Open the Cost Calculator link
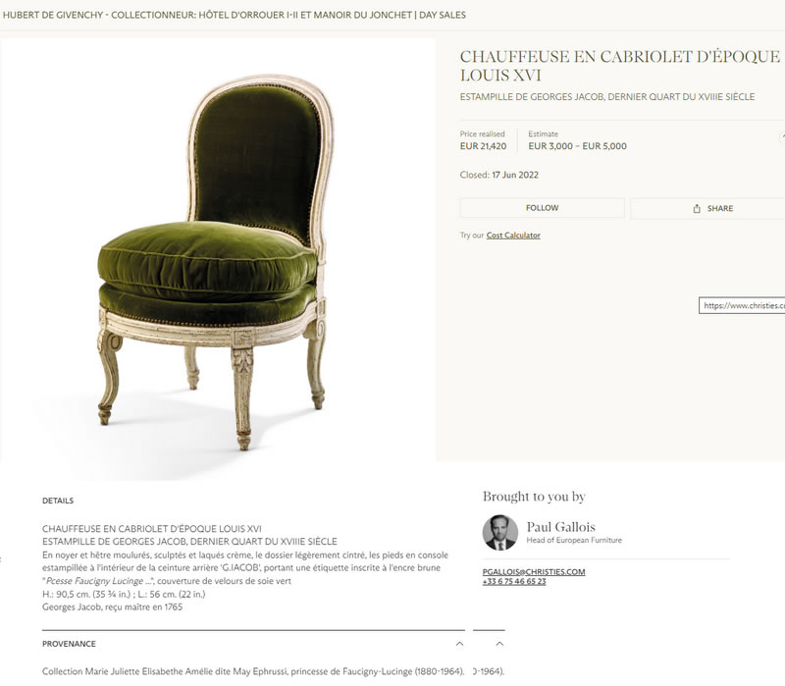Image resolution: width=785 pixels, height=686 pixels. click(x=513, y=235)
